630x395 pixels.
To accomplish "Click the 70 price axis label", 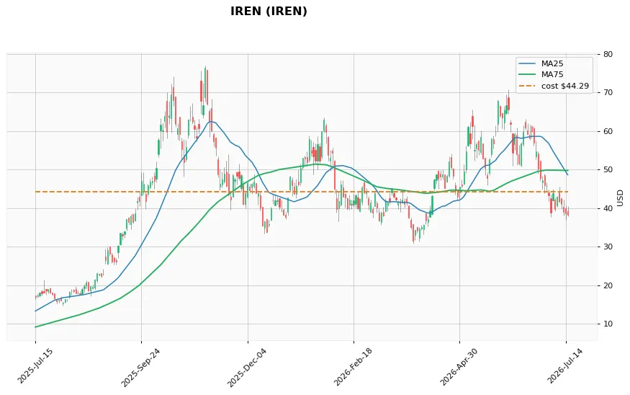I will [x=608, y=92].
